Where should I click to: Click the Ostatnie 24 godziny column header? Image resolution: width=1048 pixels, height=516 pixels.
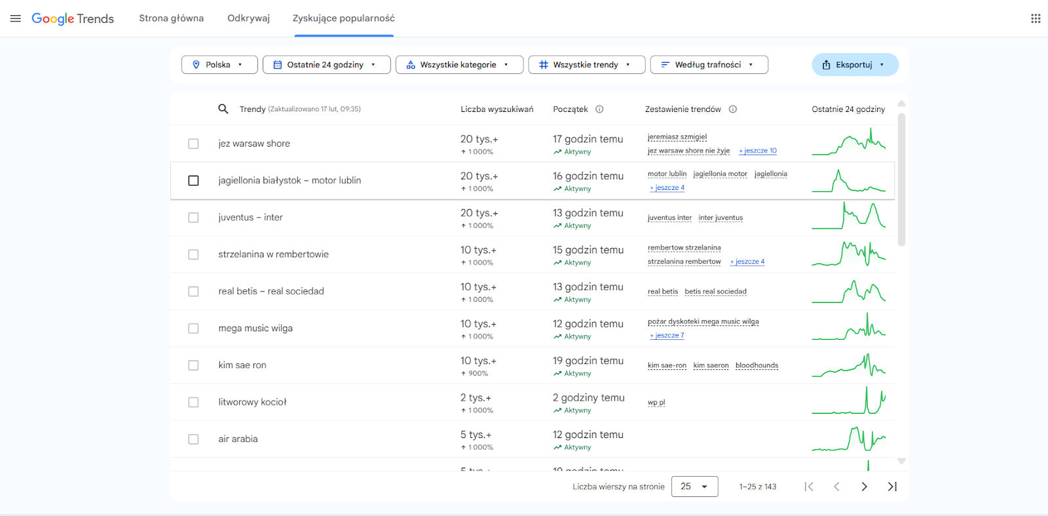[x=848, y=109]
